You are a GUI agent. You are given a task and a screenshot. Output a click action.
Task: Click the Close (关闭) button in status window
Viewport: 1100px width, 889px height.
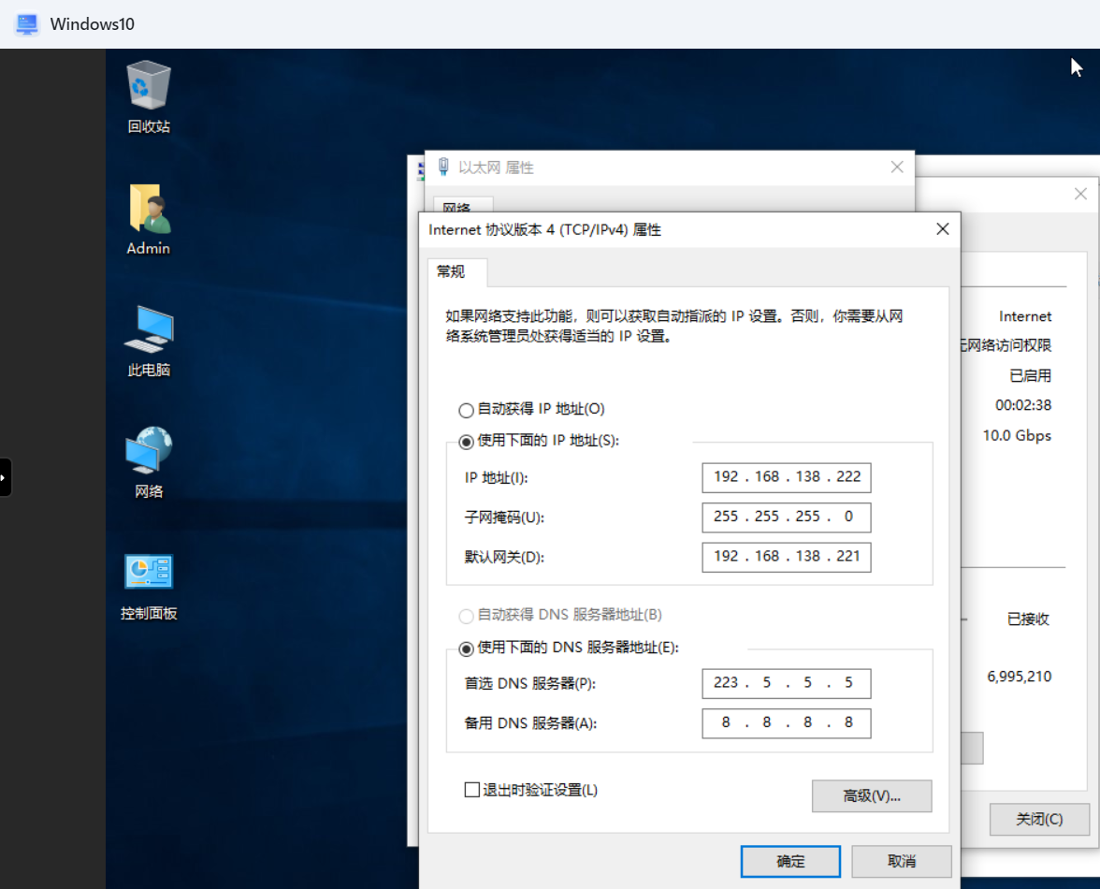click(1038, 819)
